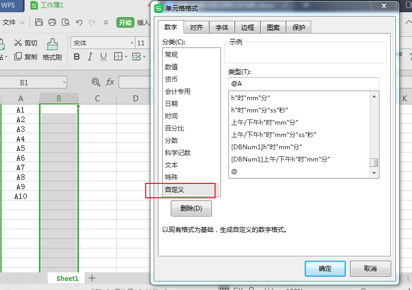Toggle bold formatting
This screenshot has height=290, width=412.
77,57
